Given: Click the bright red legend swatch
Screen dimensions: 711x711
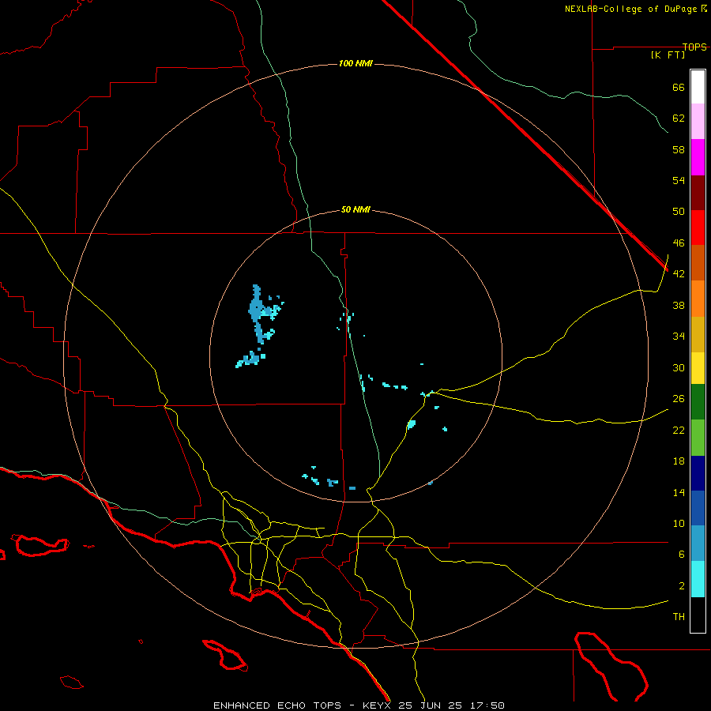Looking at the screenshot, I should pos(698,228).
